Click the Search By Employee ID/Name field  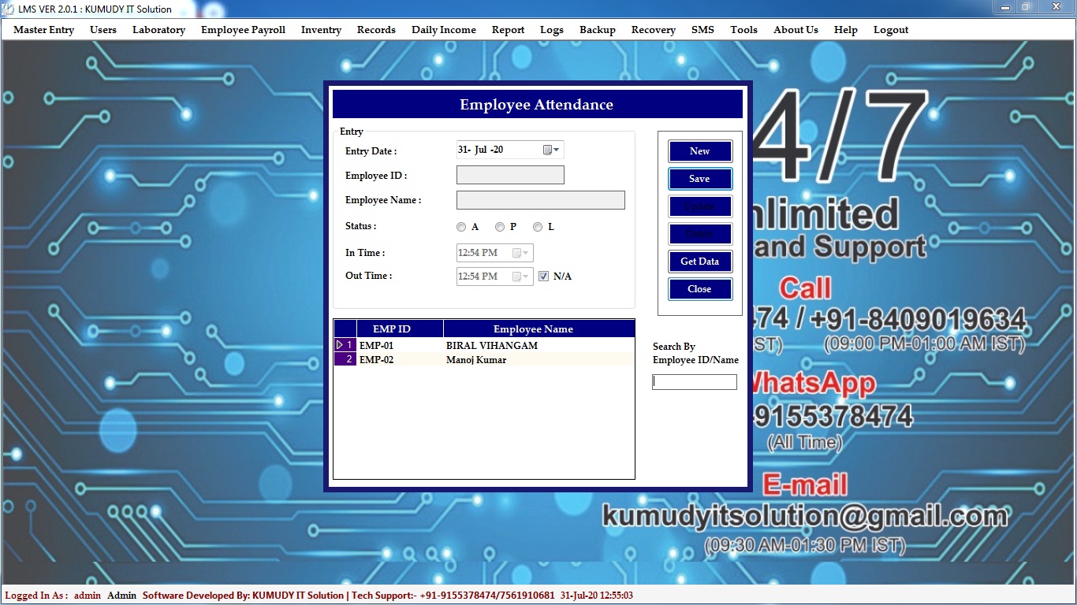(x=694, y=382)
